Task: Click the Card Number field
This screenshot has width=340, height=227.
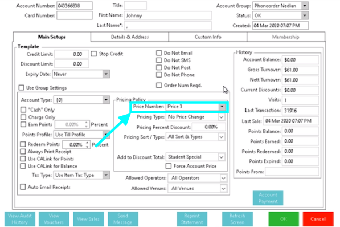Action: pos(75,15)
